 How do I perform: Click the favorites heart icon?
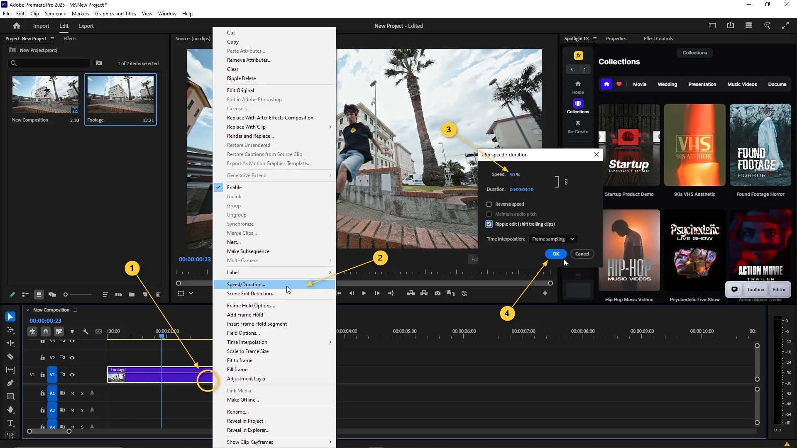[619, 84]
